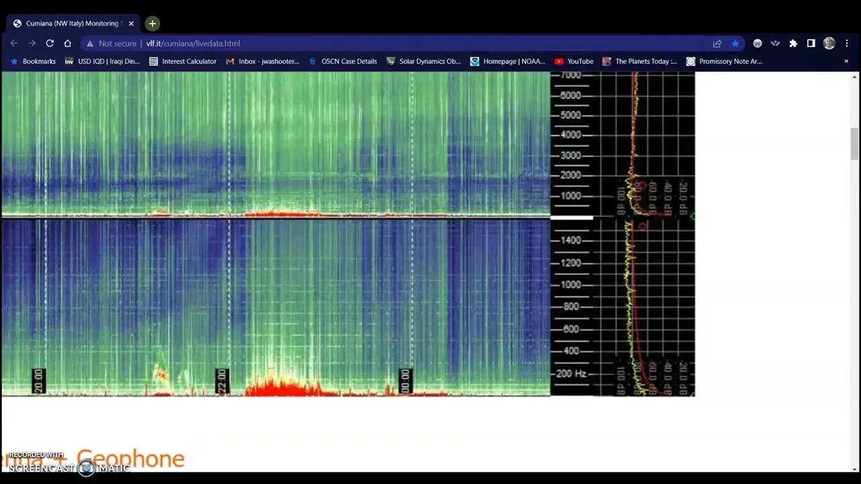The image size is (861, 484).
Task: Click the 200 Hz frequency label
Action: click(571, 373)
